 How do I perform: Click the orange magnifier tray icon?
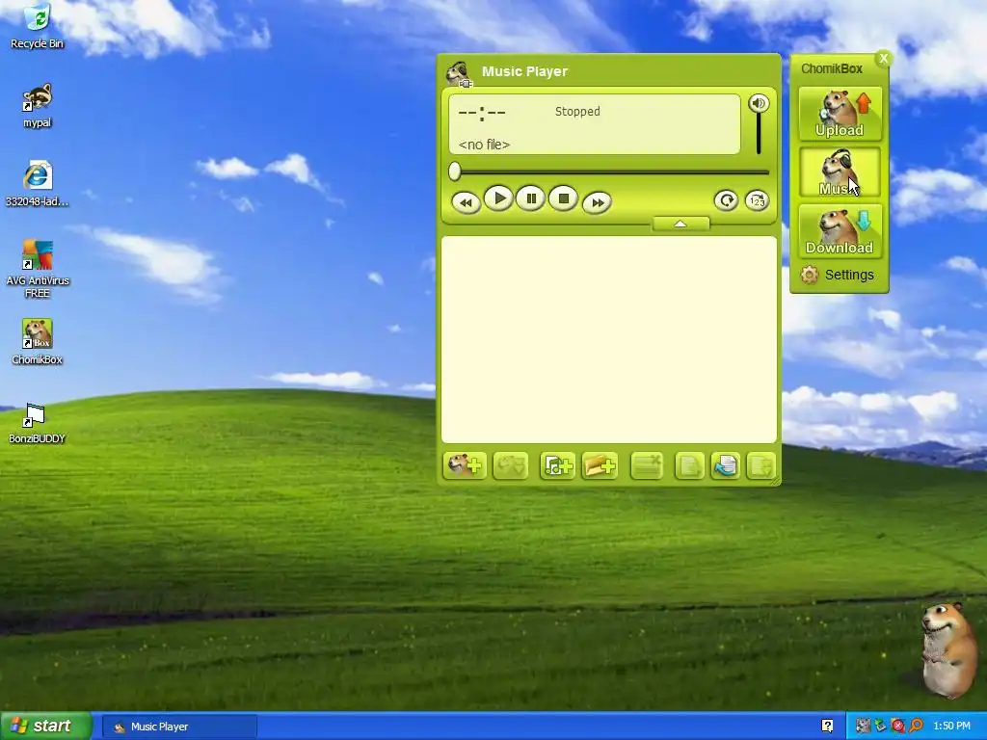pos(916,727)
